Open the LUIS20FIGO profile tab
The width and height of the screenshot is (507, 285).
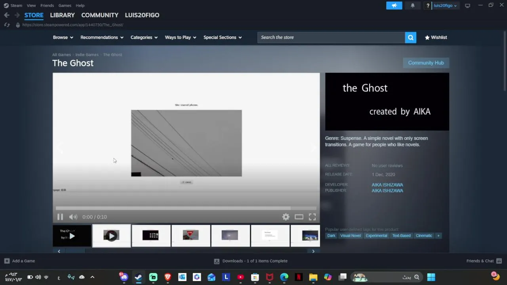click(x=142, y=15)
